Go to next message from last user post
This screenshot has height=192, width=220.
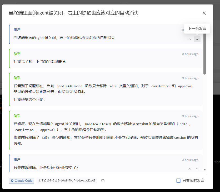(197, 169)
